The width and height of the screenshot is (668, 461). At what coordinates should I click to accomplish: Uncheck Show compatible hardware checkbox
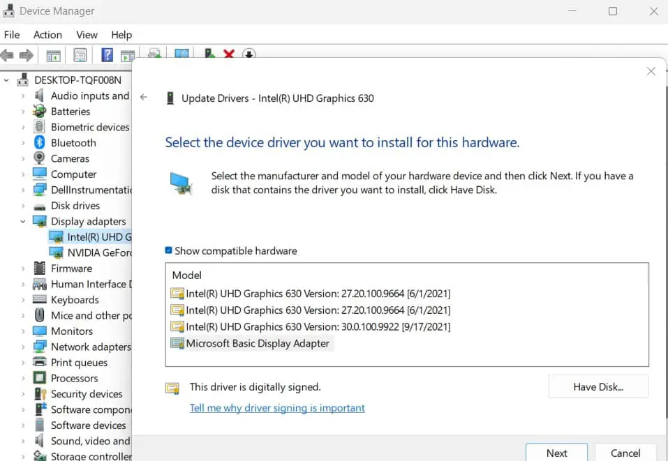click(169, 251)
